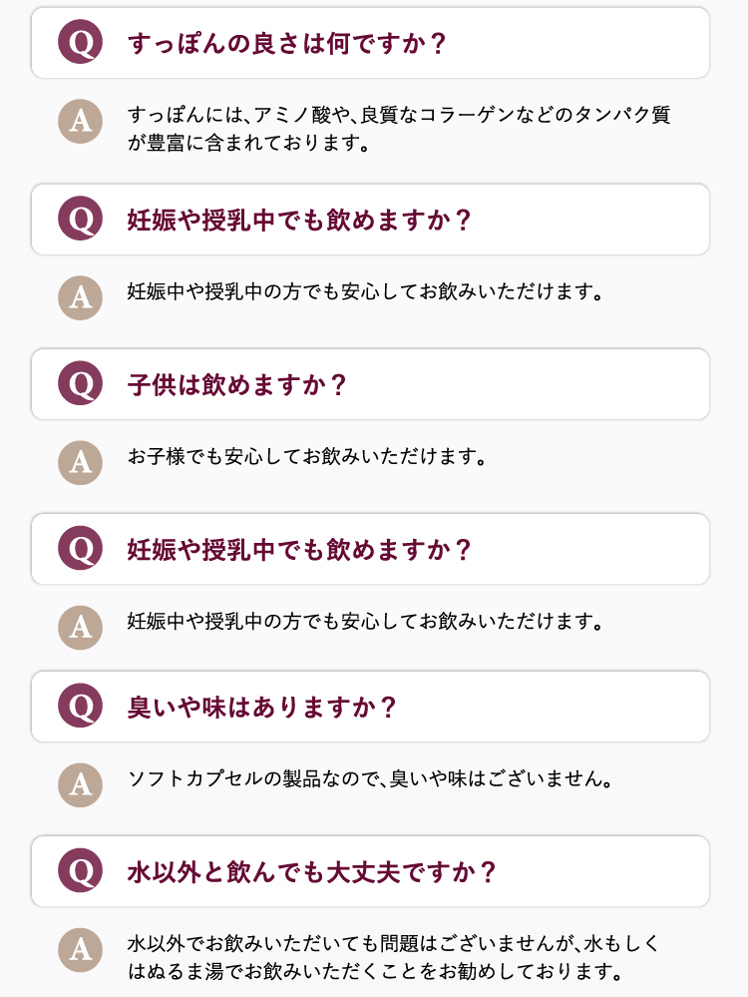
Task: Click the answer お子様でも安心してお飲みいただけます
Action: tap(307, 456)
